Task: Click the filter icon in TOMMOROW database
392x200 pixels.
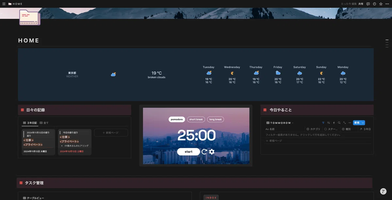Action: click(323, 123)
